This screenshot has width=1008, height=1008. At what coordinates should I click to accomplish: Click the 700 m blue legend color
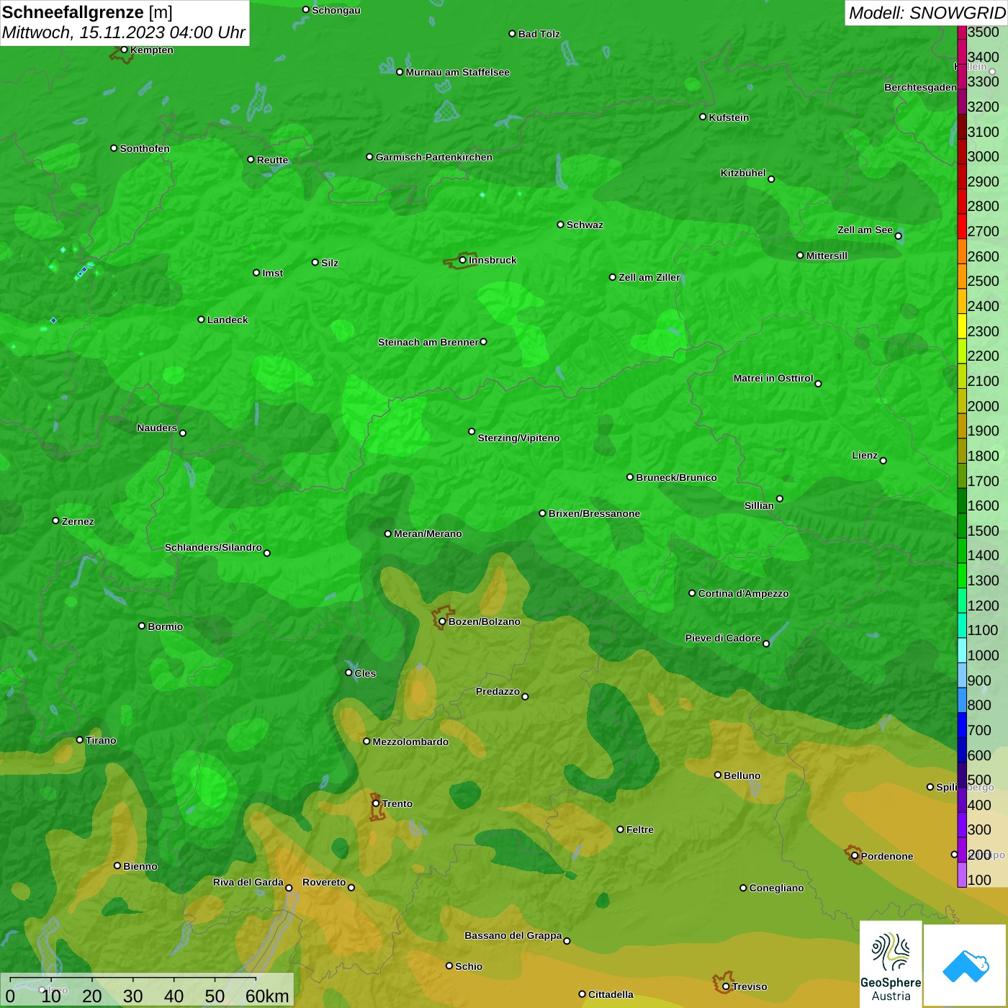point(961,725)
